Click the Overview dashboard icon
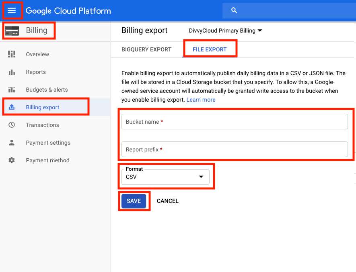This screenshot has width=356, height=272. coord(12,54)
